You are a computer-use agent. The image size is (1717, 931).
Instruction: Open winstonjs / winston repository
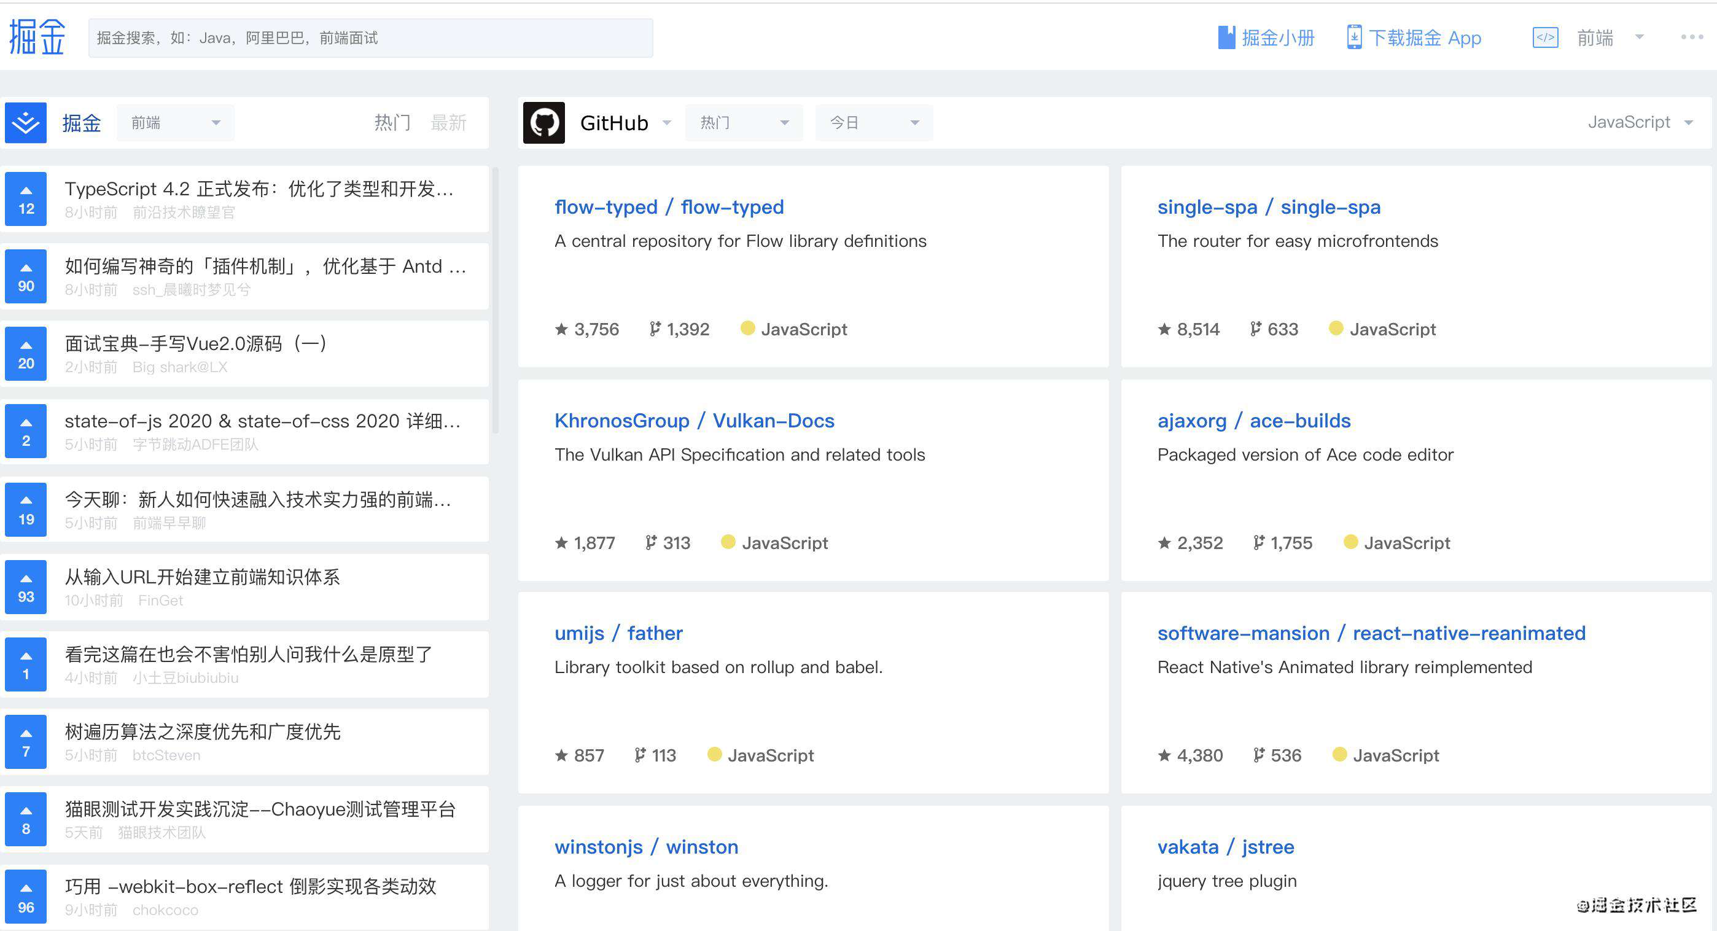pyautogui.click(x=647, y=847)
